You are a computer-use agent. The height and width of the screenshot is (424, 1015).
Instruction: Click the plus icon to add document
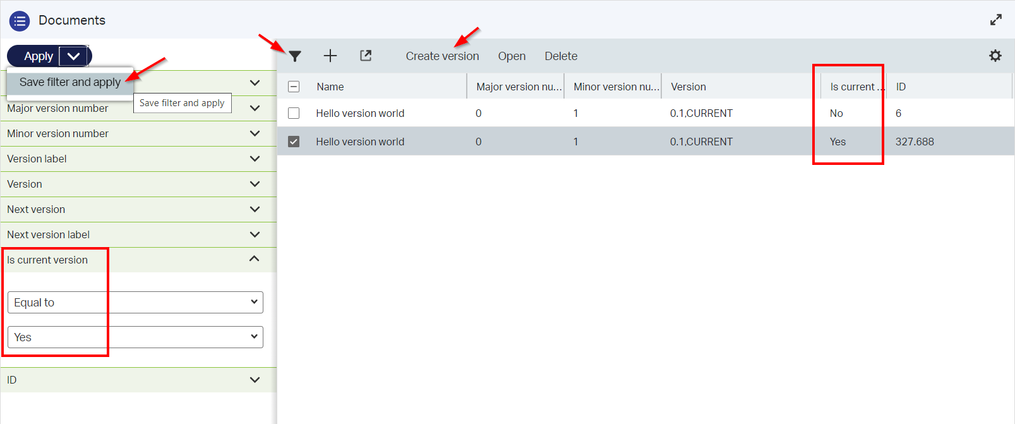click(330, 56)
